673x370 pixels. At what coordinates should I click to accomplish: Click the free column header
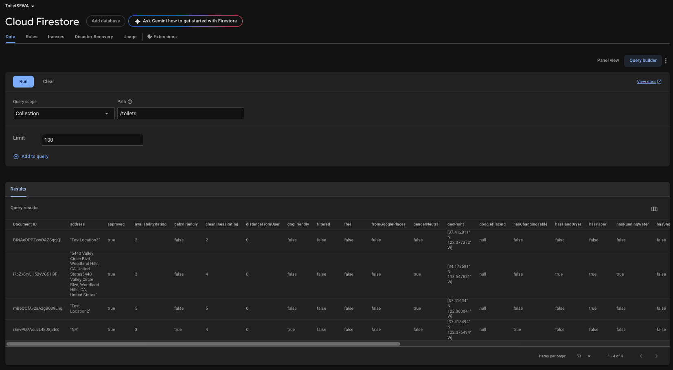tap(348, 224)
